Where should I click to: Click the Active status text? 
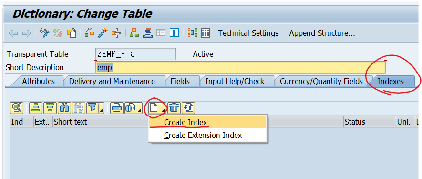(203, 54)
